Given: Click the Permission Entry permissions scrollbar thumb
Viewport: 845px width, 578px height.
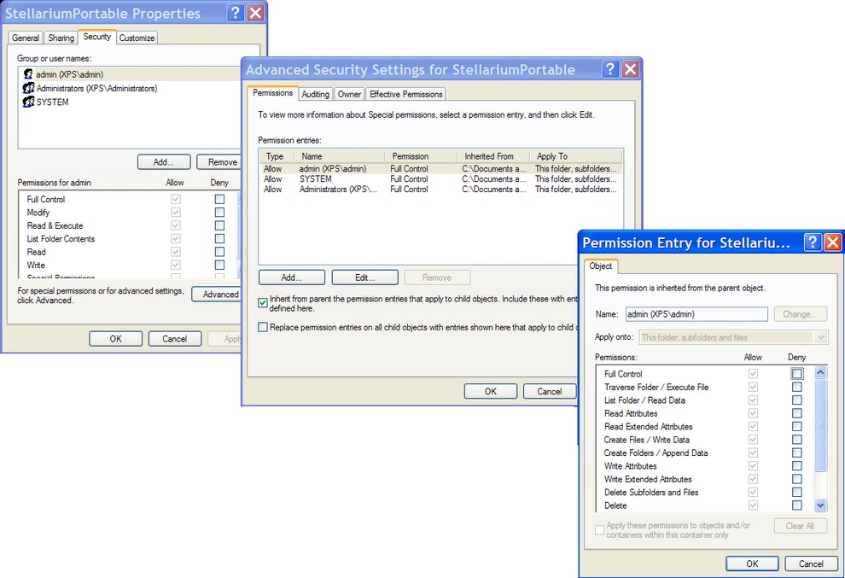Looking at the screenshot, I should click(820, 425).
